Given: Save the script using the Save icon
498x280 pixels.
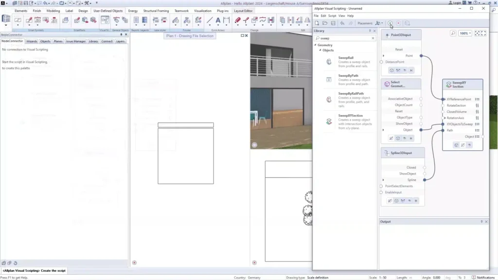Looking at the screenshot, I should pyautogui.click(x=333, y=23).
